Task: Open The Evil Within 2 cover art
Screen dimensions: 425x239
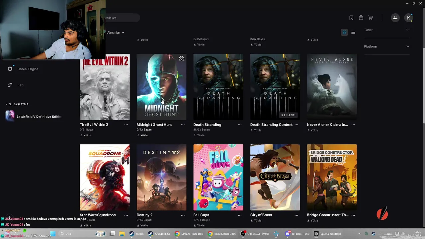Action: tap(105, 87)
